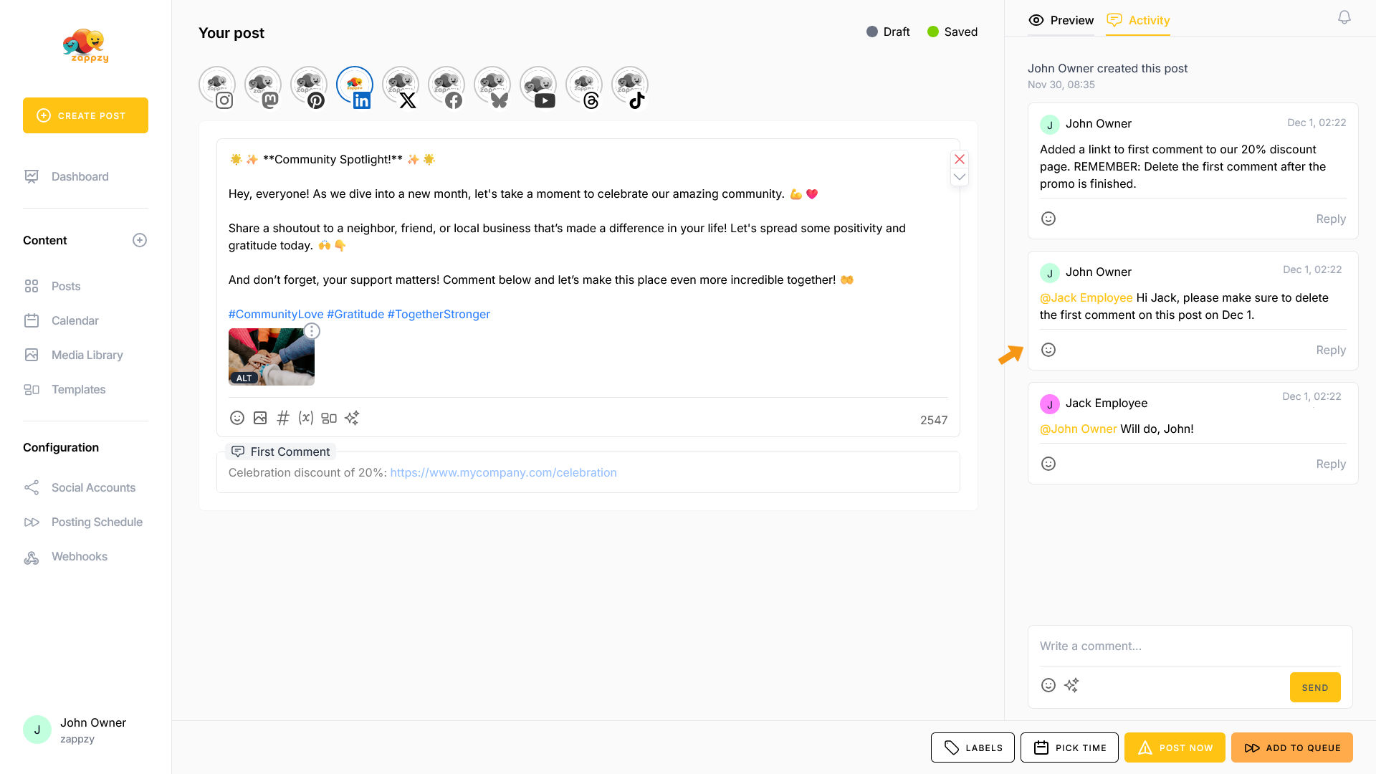Image resolution: width=1376 pixels, height=774 pixels.
Task: Open the image picker icon in the post toolbar
Action: point(260,418)
